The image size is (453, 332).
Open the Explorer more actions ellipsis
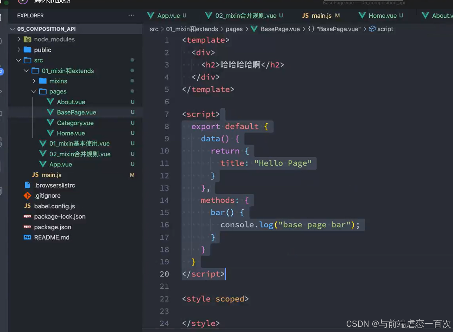pyautogui.click(x=132, y=15)
